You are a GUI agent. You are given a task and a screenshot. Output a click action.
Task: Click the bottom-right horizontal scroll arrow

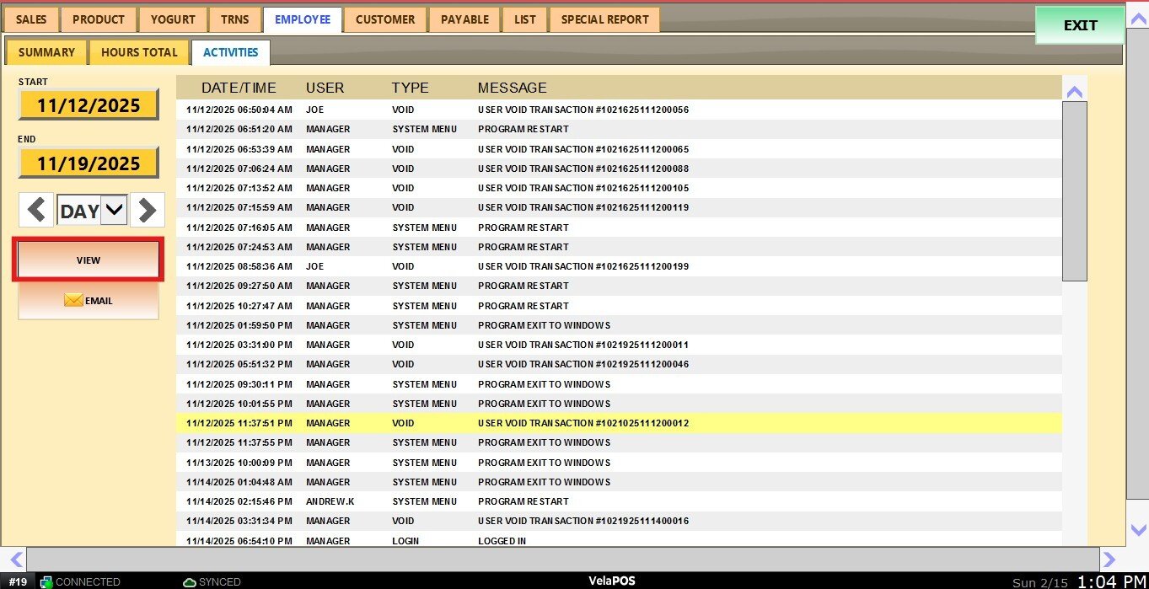(1109, 559)
